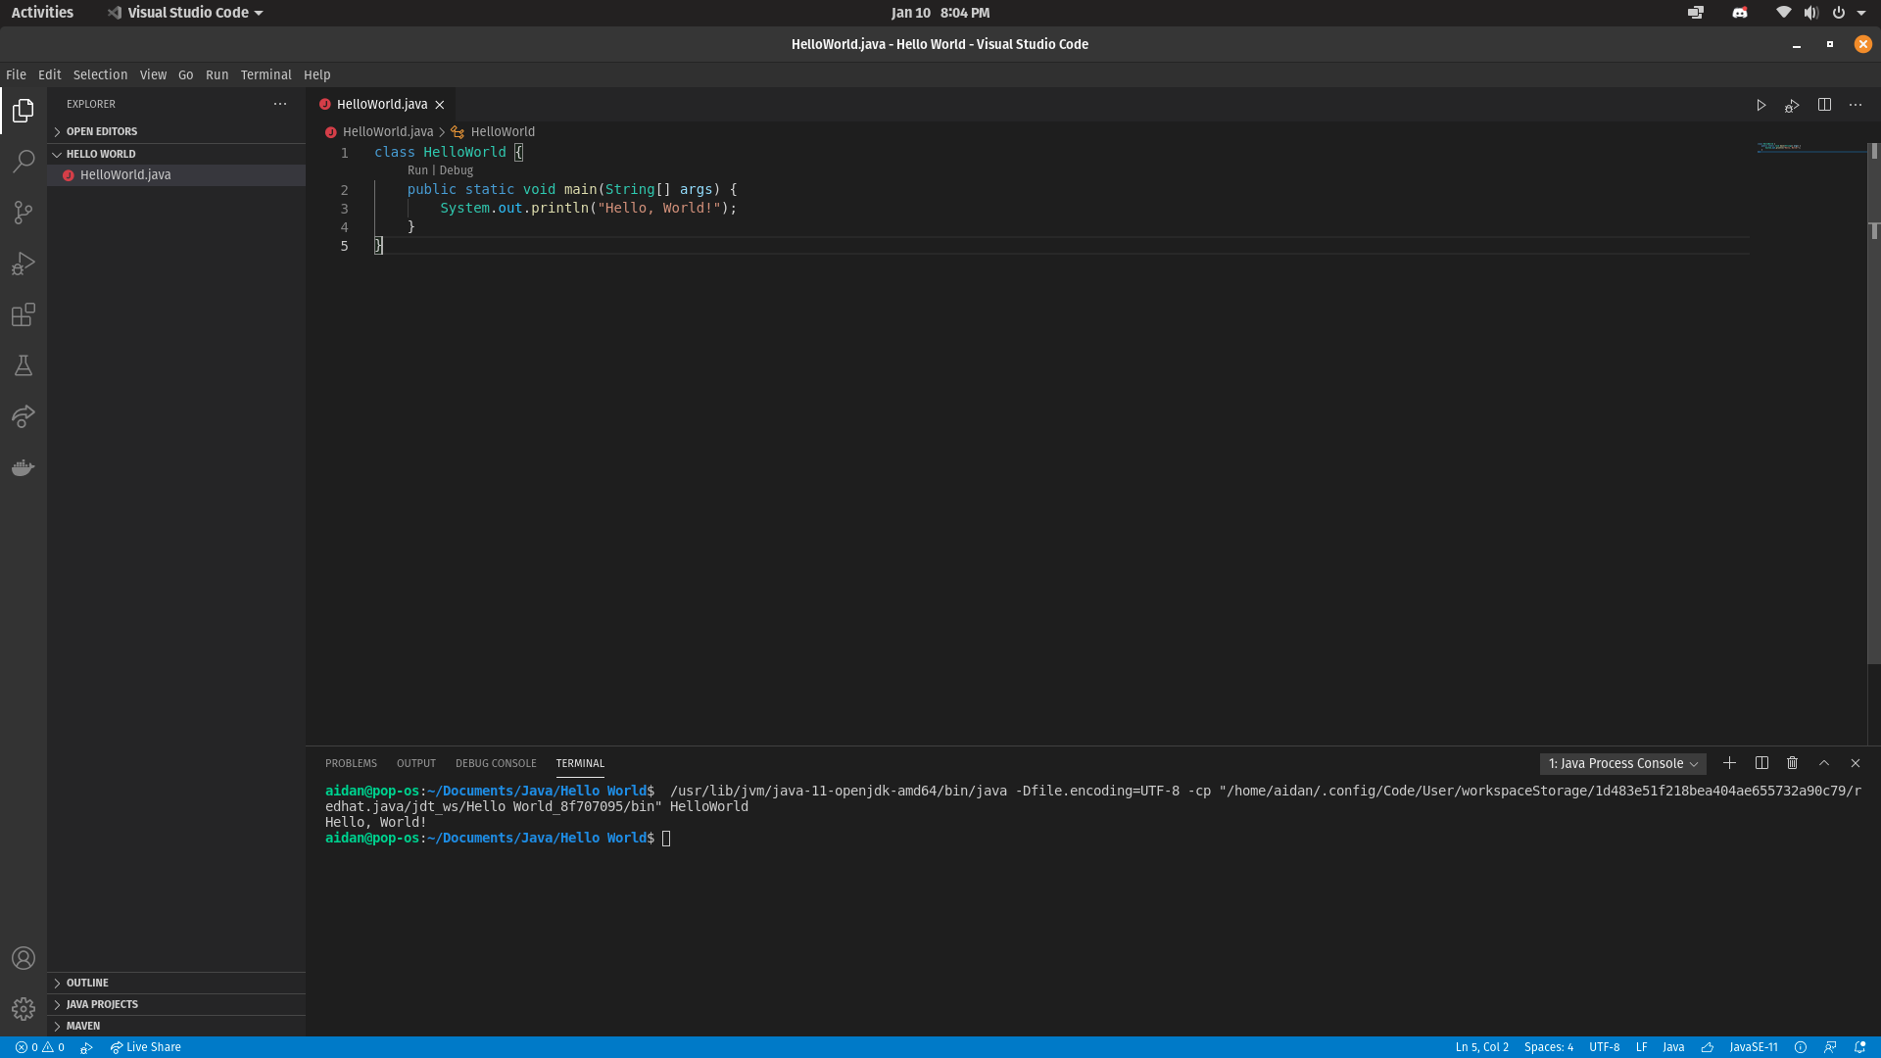Split the terminal panel
The image size is (1881, 1058).
(1761, 763)
